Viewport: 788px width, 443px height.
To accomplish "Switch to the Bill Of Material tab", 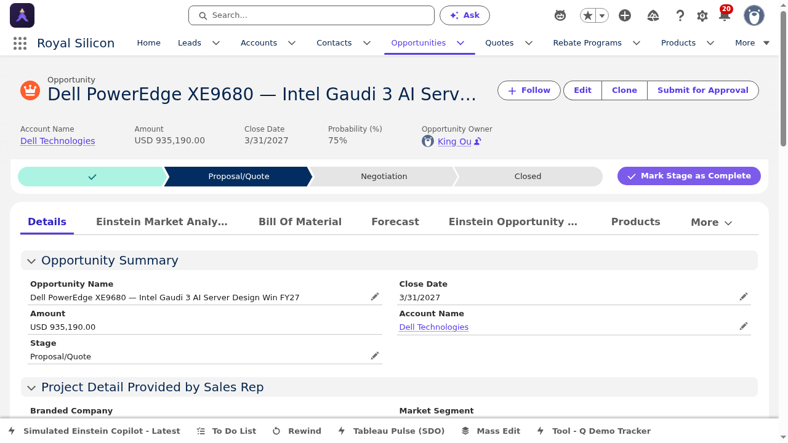I will (300, 222).
